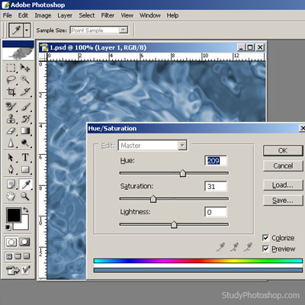Click the Load... button
Image resolution: width=305 pixels, height=305 pixels.
point(283,185)
